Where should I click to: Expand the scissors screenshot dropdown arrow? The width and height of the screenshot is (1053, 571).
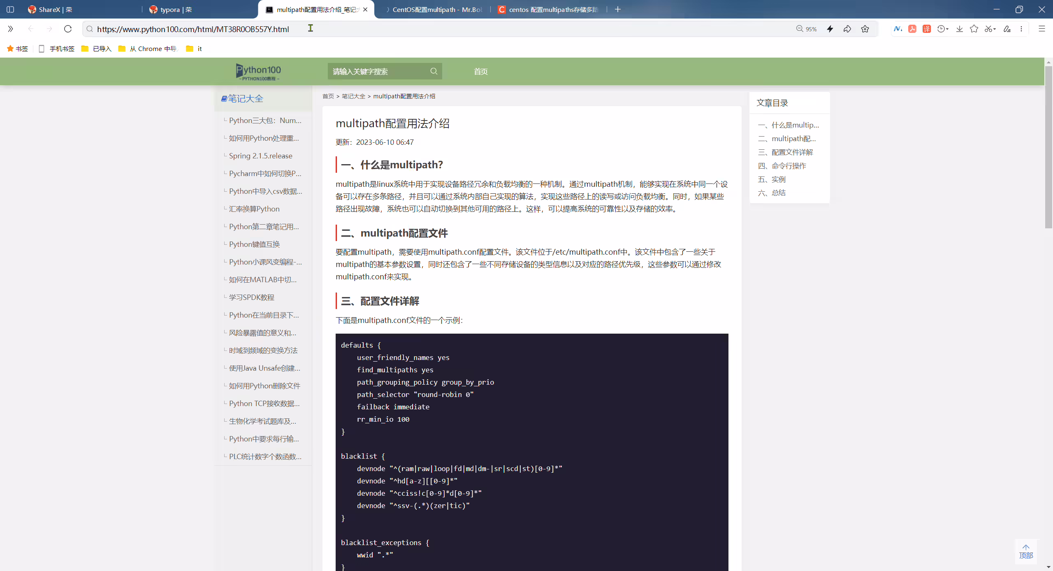coord(995,29)
